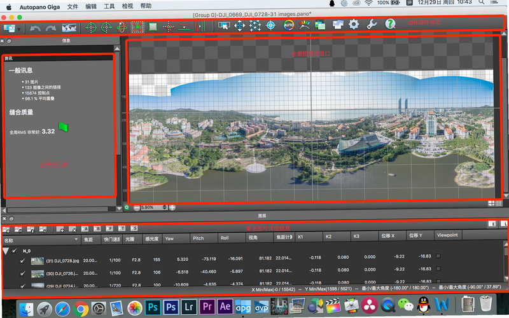Open the 工具 menu

click(109, 6)
